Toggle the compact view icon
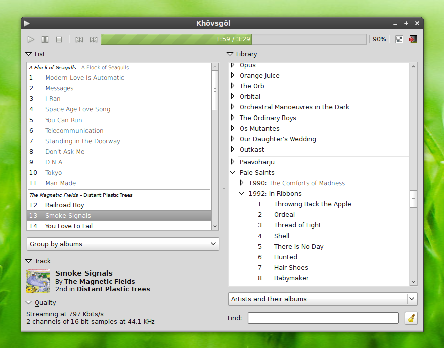 coord(399,39)
